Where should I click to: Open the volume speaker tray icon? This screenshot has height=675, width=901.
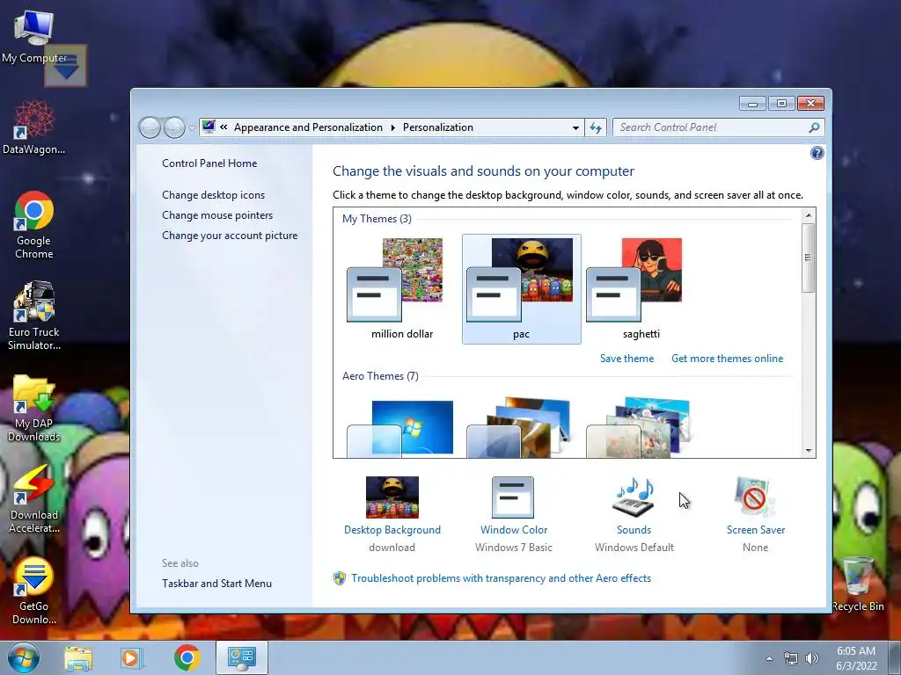coord(811,658)
